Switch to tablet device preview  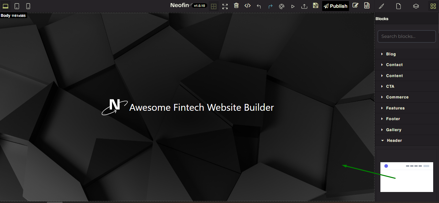[17, 6]
